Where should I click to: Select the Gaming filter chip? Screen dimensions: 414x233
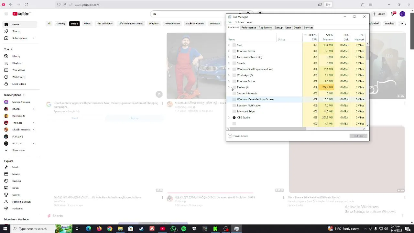coord(61,24)
